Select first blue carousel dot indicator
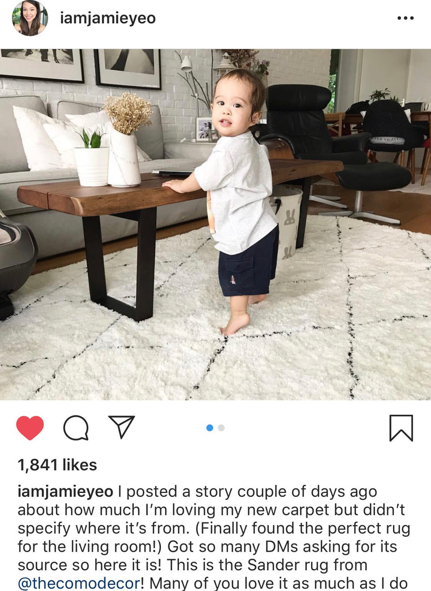 pos(210,428)
